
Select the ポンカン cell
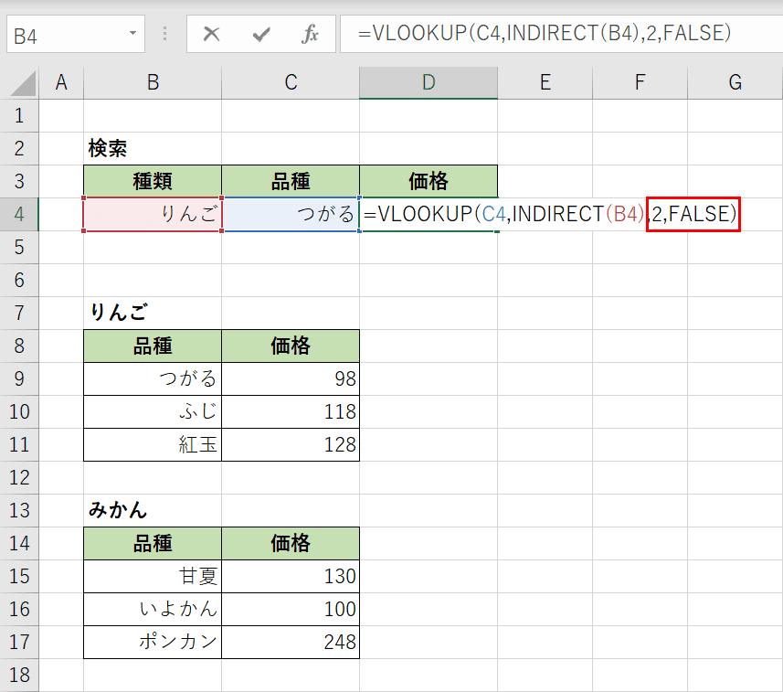[x=153, y=642]
